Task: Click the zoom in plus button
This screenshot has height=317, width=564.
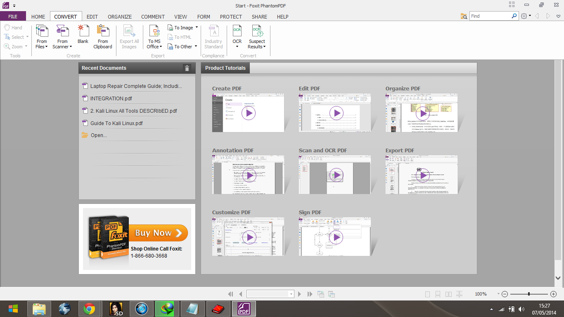Action: point(554,294)
